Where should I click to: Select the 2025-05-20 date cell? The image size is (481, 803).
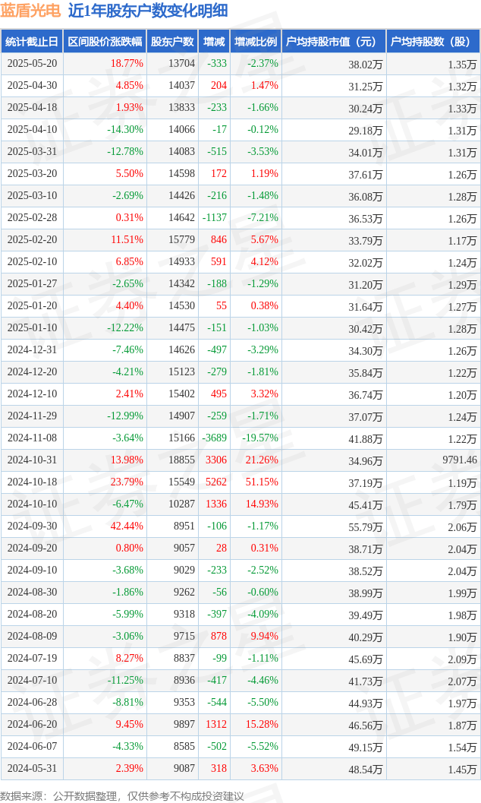(x=32, y=64)
